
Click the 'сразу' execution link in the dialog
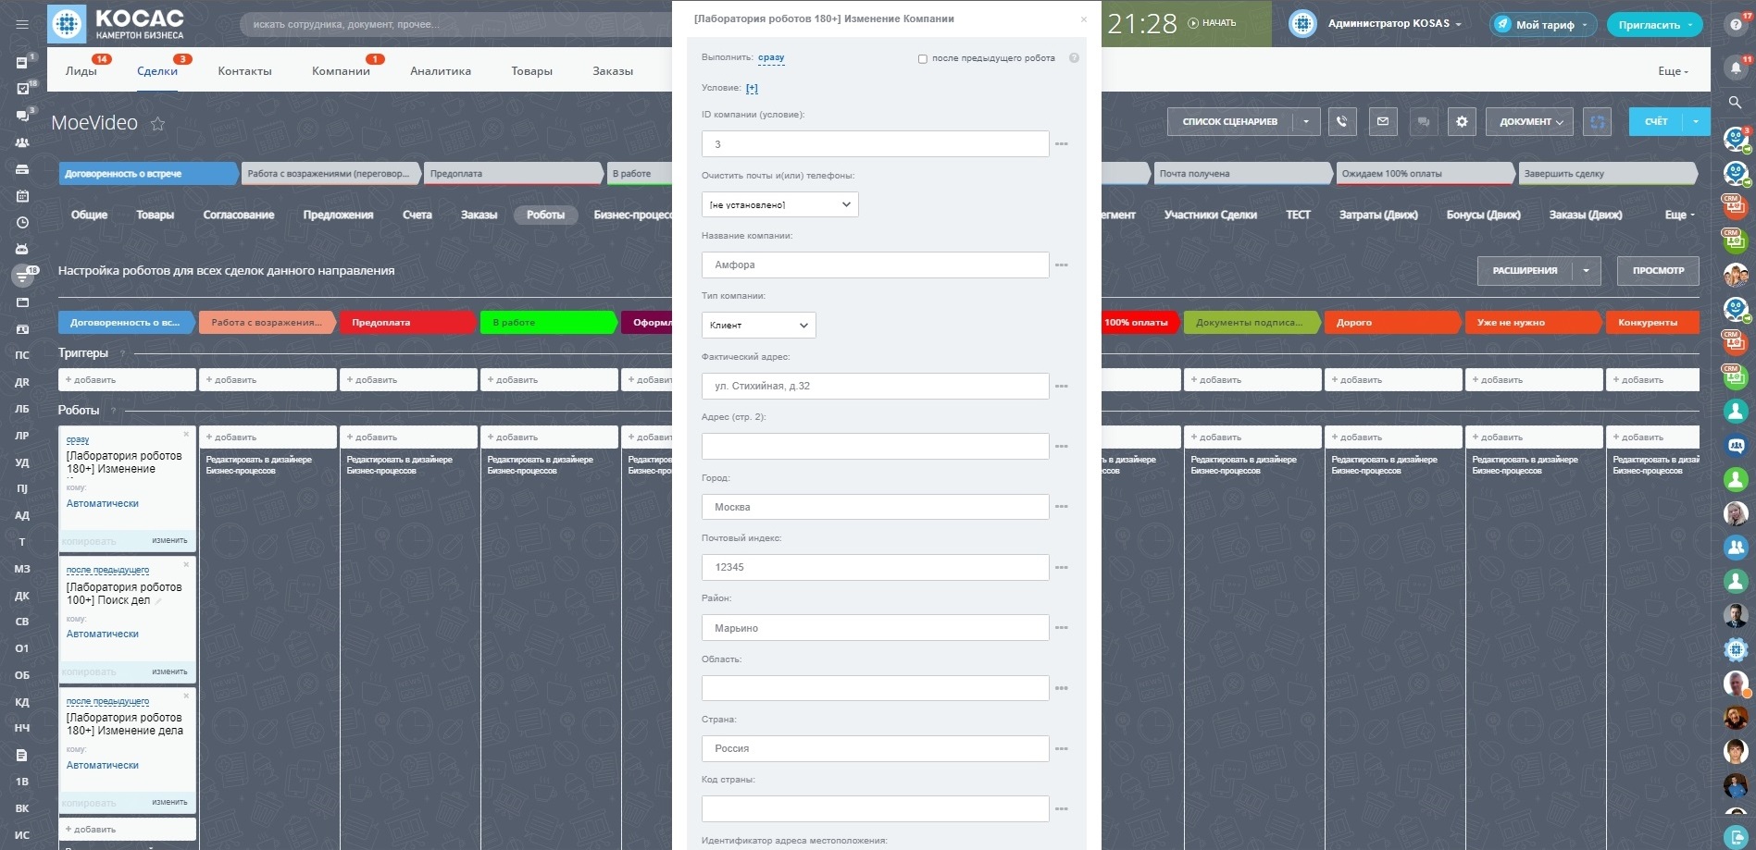click(771, 57)
